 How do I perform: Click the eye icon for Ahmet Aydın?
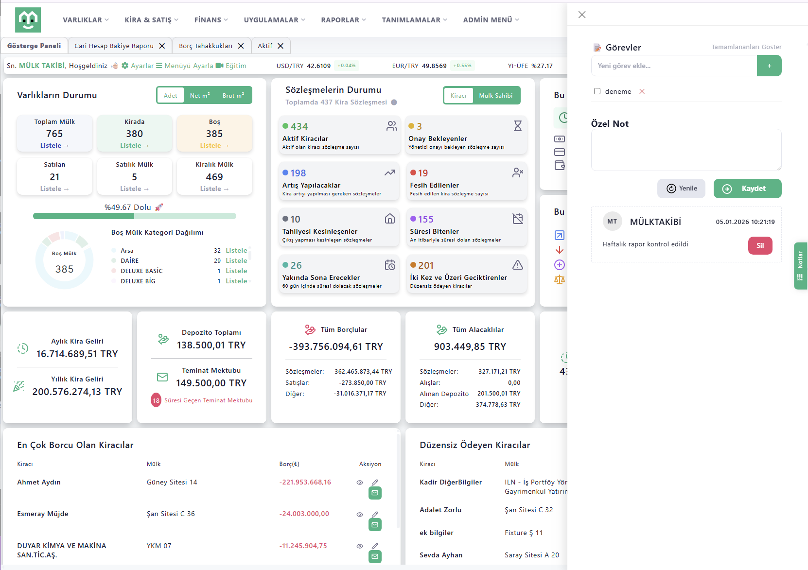(x=360, y=483)
